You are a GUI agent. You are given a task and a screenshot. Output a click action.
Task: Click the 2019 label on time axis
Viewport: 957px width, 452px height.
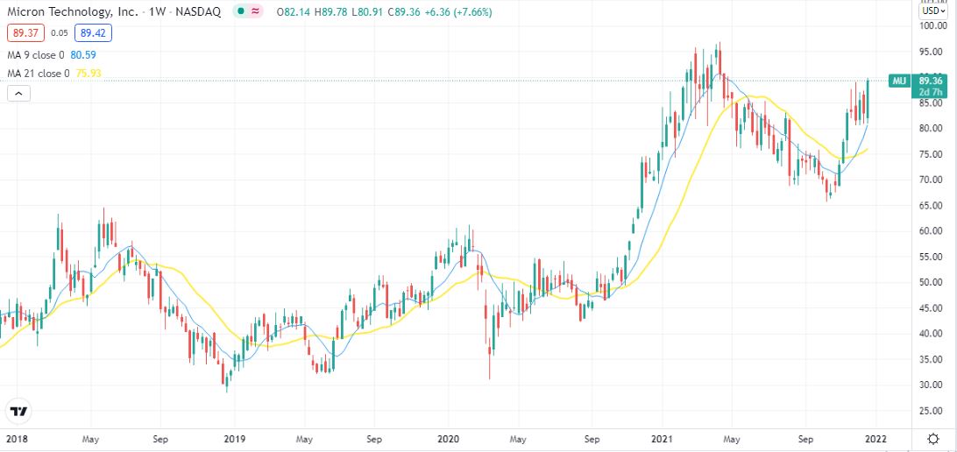point(234,439)
